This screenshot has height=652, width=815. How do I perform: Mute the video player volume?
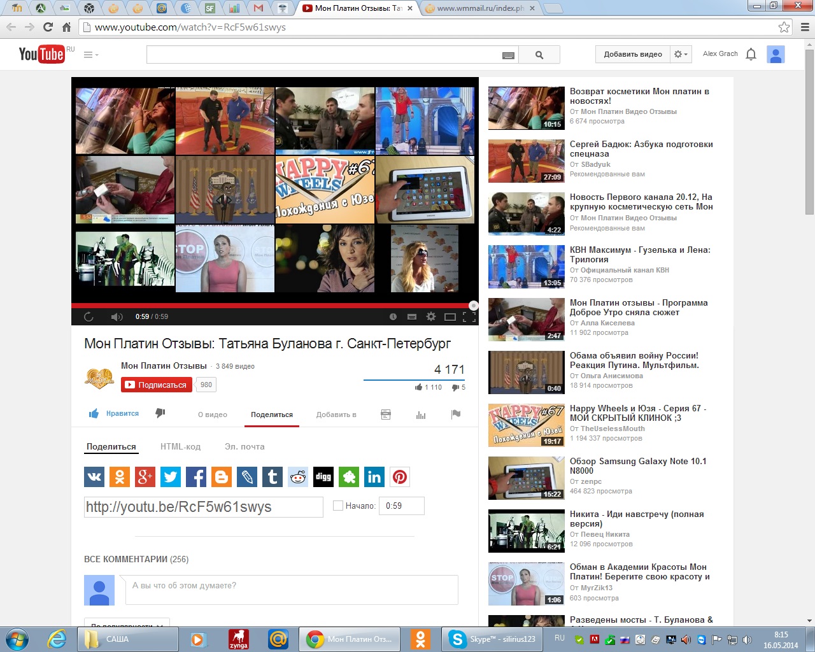(117, 316)
